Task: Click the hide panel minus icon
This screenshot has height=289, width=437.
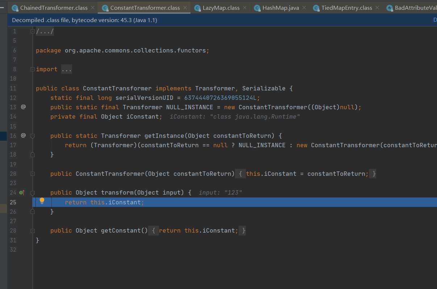Action: 2,7
